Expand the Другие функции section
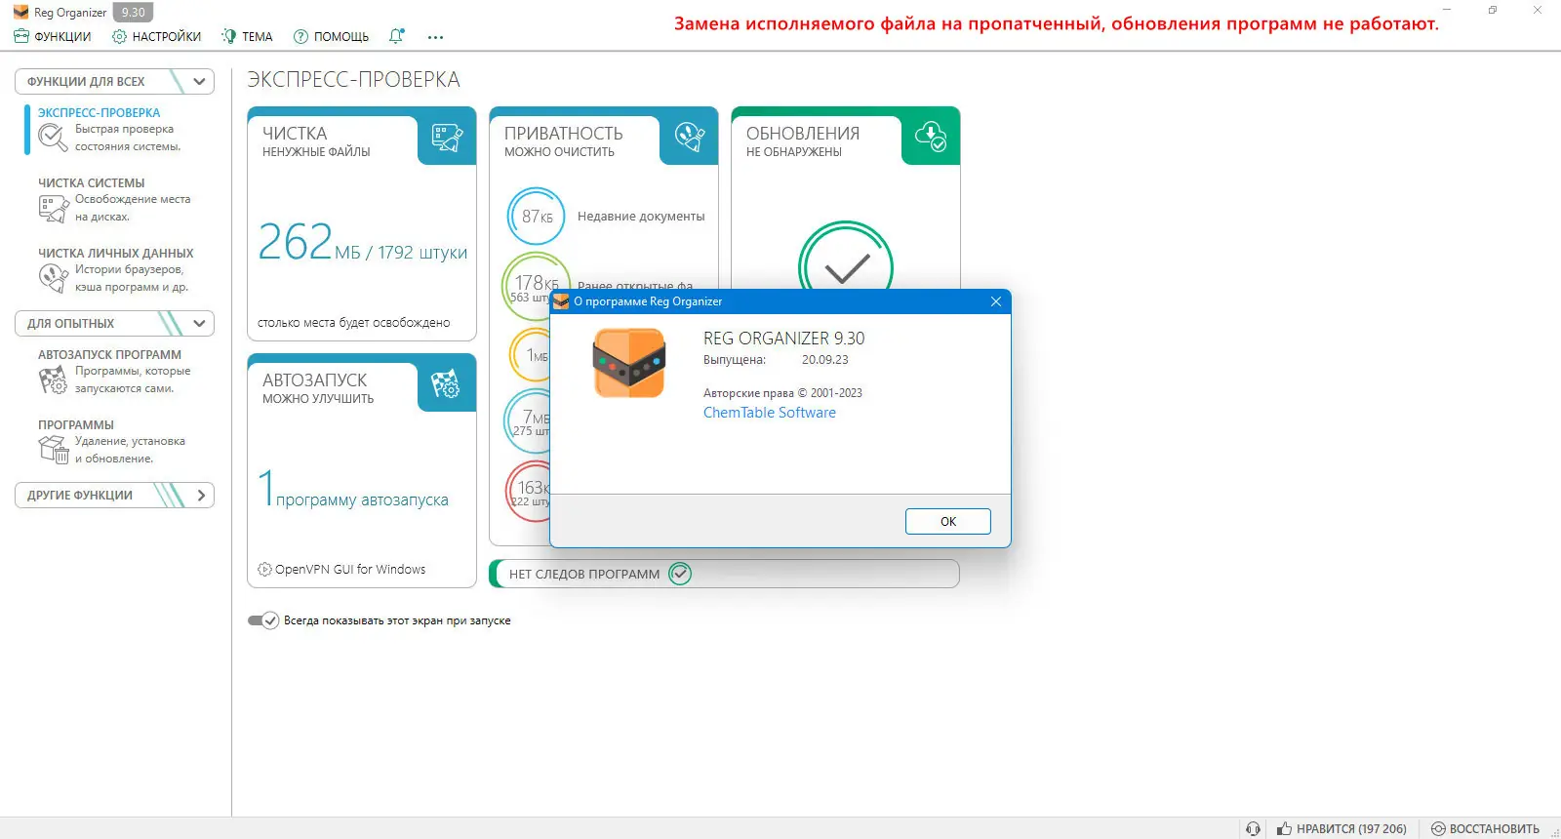The image size is (1561, 839). coord(114,495)
